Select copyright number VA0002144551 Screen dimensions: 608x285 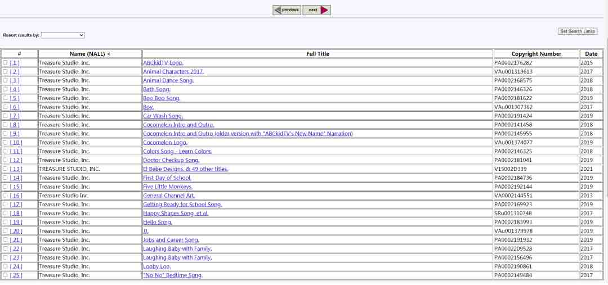513,196
